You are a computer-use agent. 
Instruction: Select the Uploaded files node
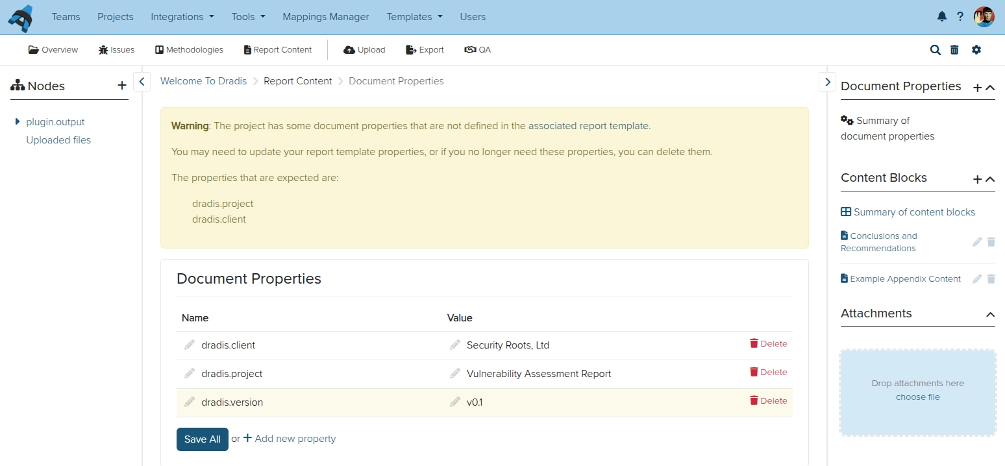pos(58,140)
